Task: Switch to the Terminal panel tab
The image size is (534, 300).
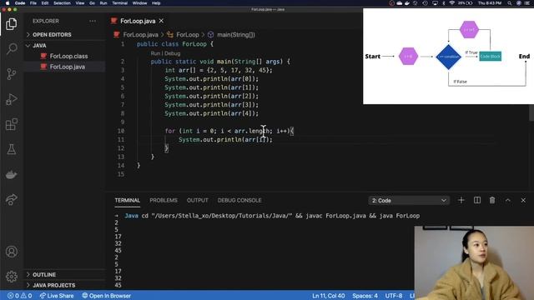Action: click(128, 200)
